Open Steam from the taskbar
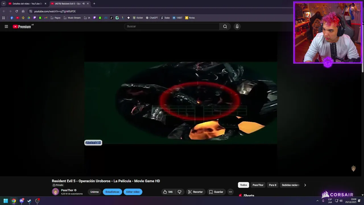 [x=29, y=201]
